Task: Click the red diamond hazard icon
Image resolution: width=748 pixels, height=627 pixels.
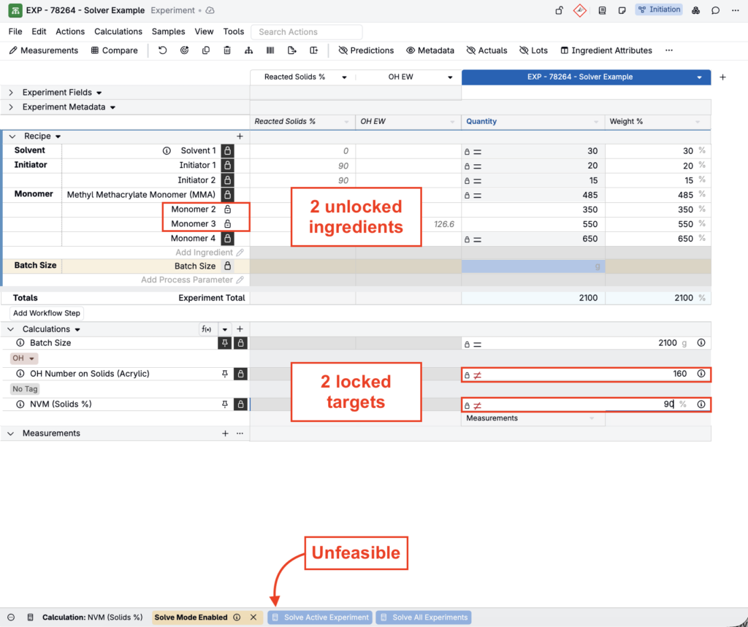Action: pyautogui.click(x=579, y=10)
